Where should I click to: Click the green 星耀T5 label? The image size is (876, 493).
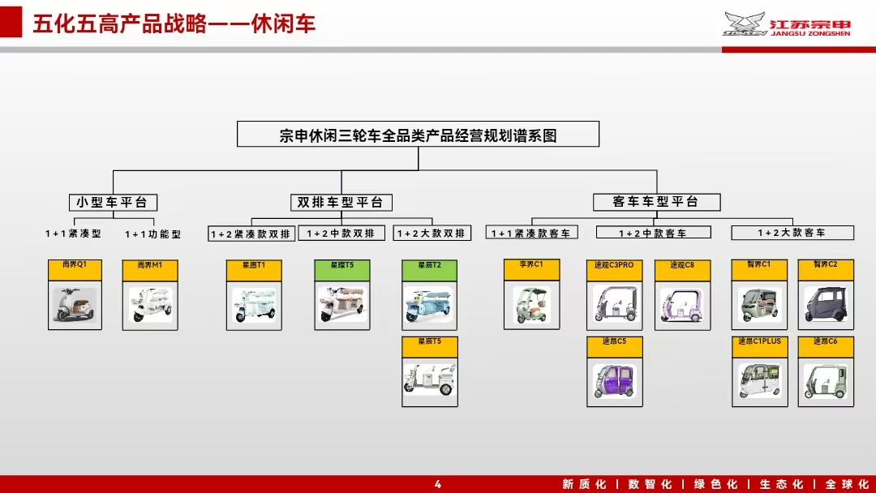point(341,265)
